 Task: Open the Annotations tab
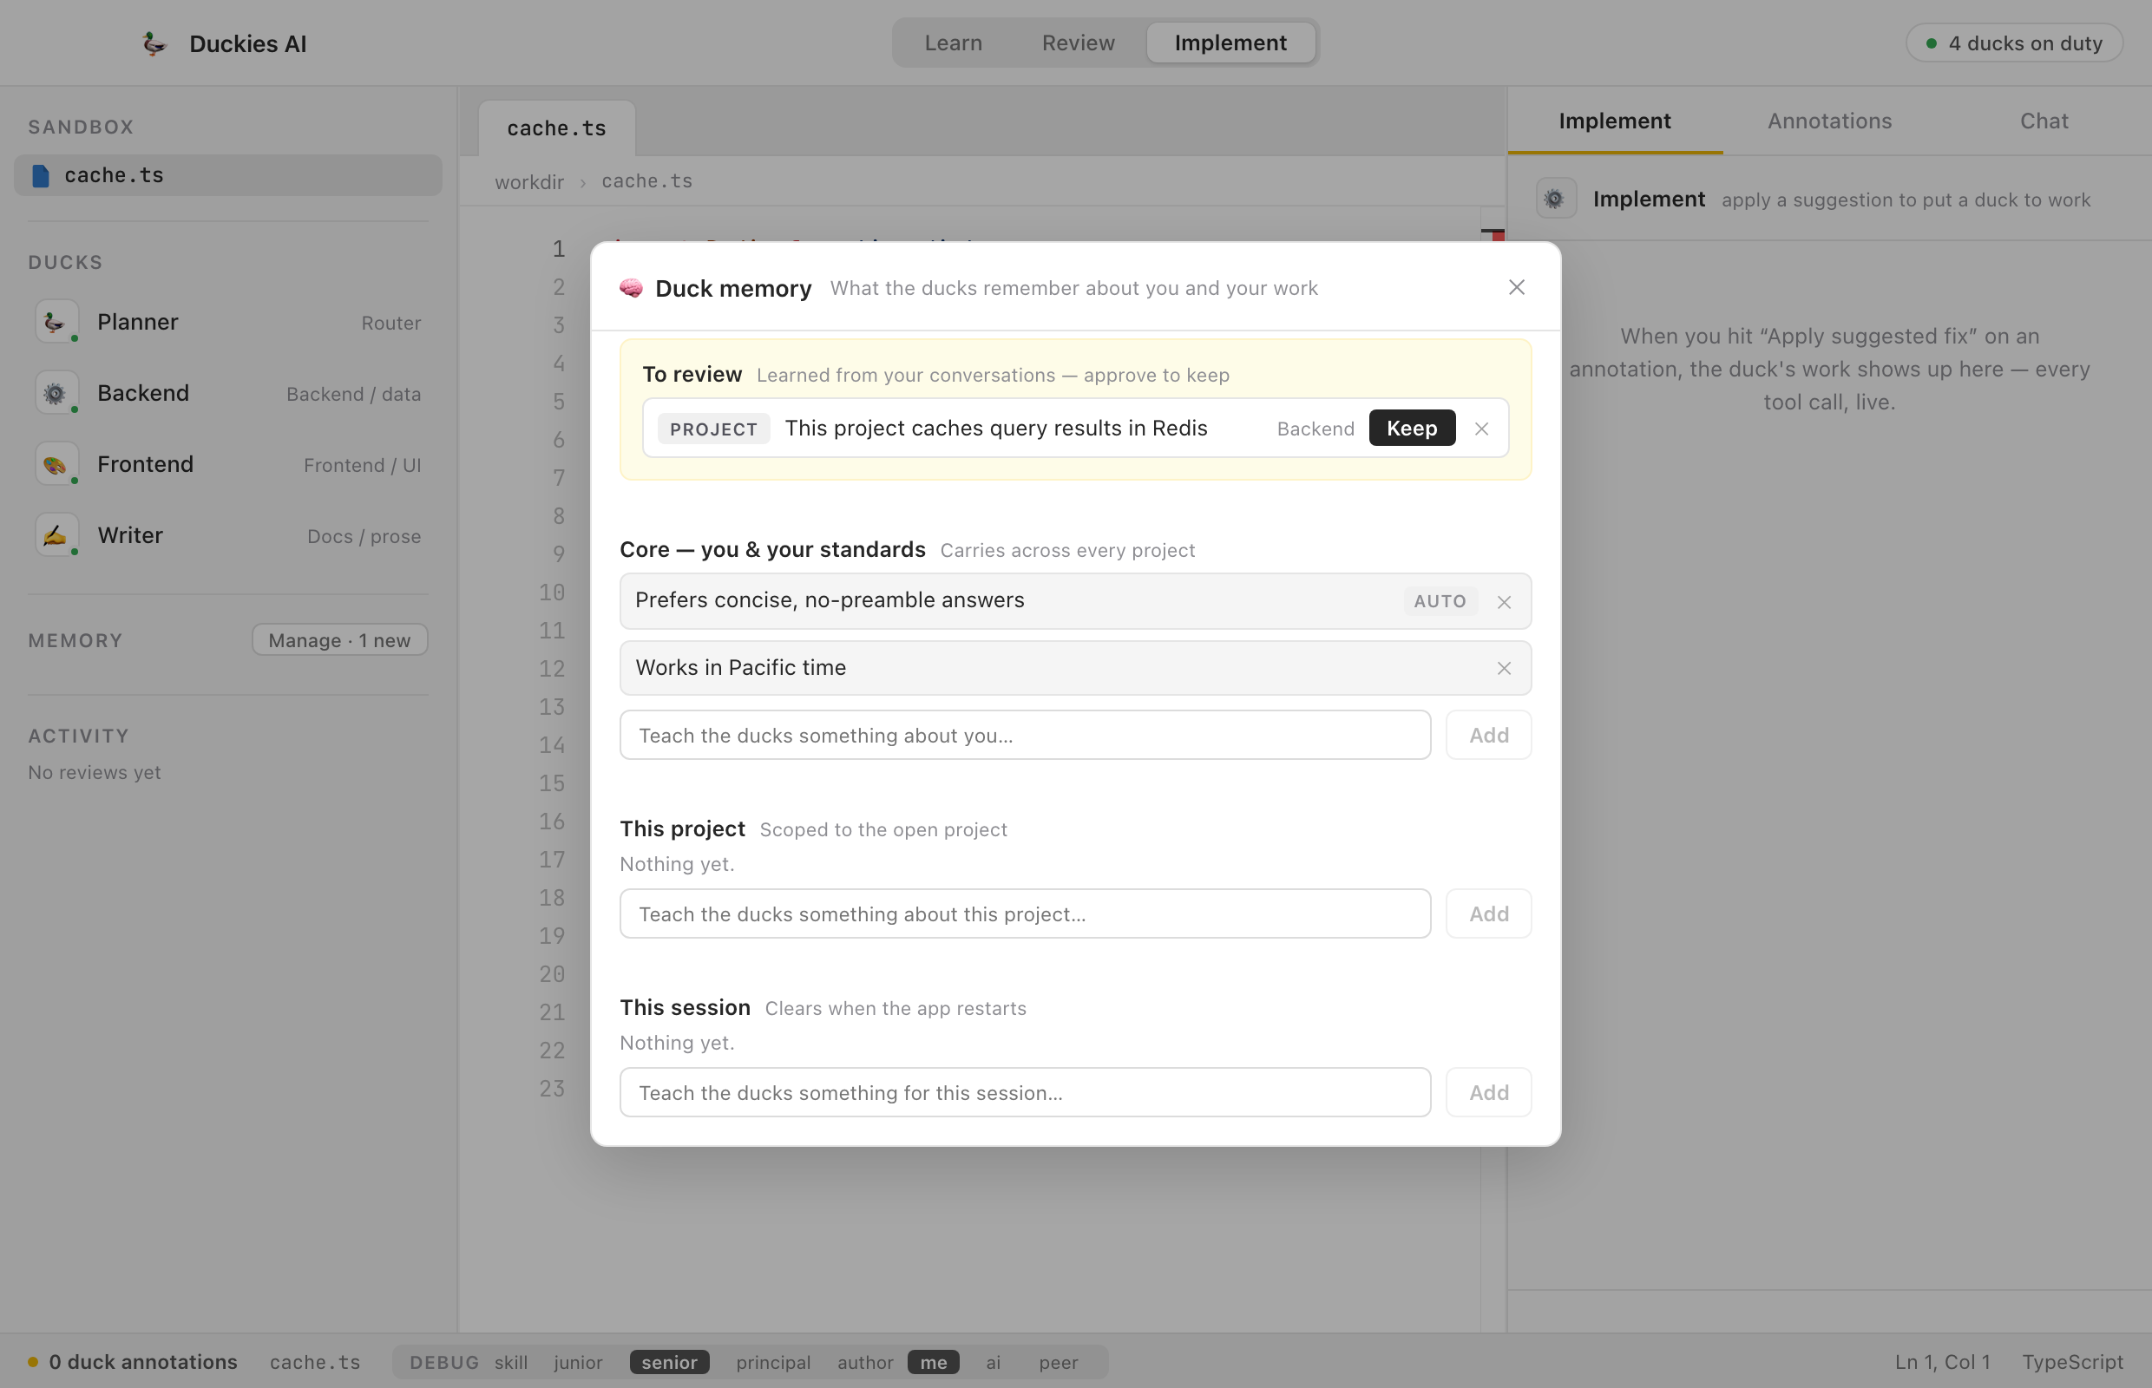tap(1829, 121)
